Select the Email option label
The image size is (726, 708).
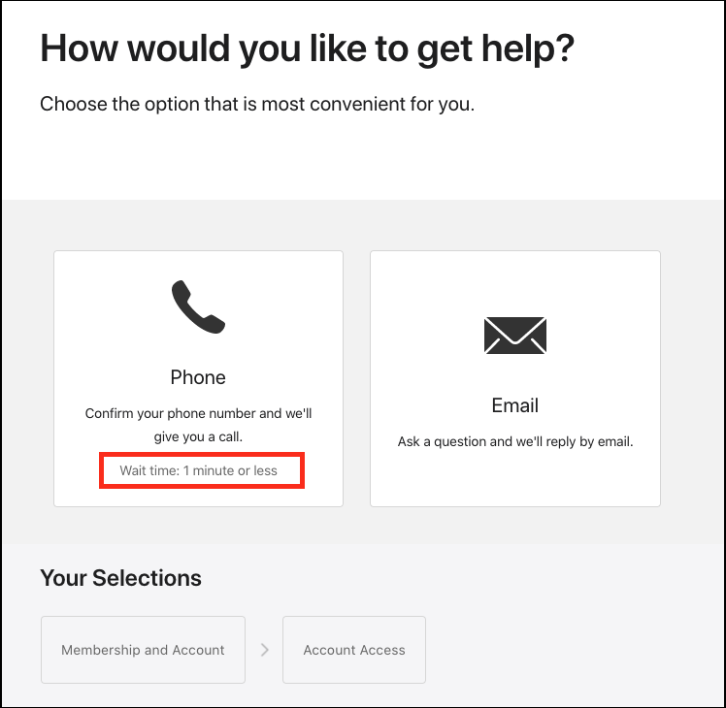(x=514, y=405)
